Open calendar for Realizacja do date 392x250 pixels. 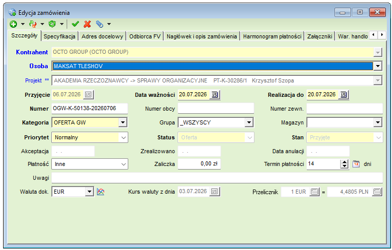point(344,95)
